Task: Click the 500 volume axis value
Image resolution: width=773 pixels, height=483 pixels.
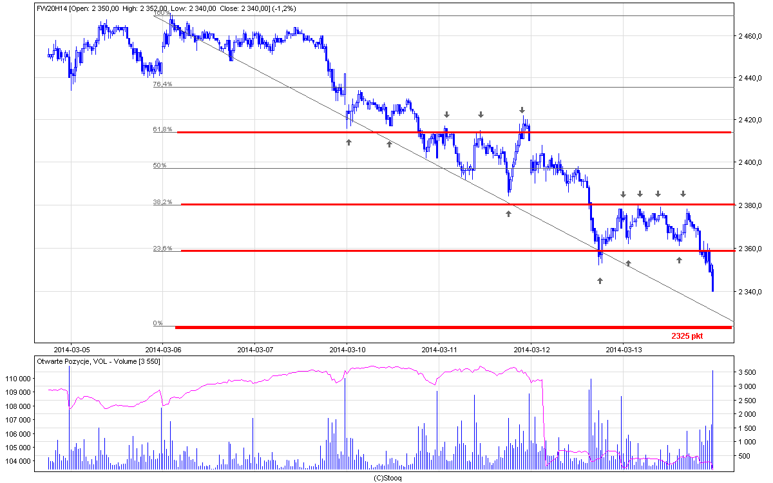Action: coord(746,456)
